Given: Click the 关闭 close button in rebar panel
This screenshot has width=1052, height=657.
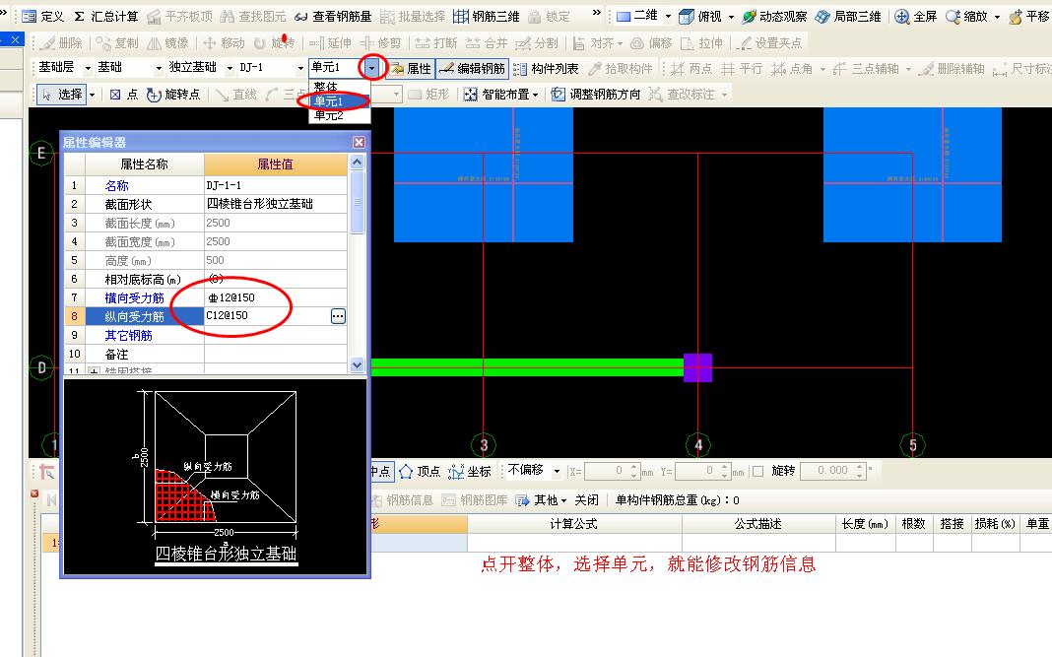Looking at the screenshot, I should tap(586, 500).
